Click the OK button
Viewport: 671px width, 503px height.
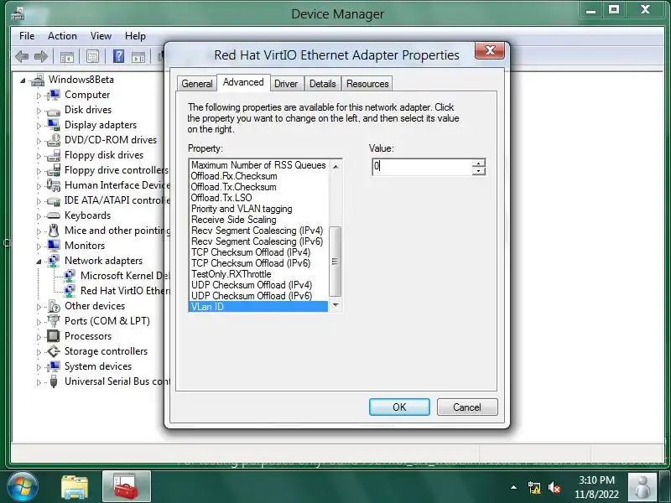pos(399,407)
